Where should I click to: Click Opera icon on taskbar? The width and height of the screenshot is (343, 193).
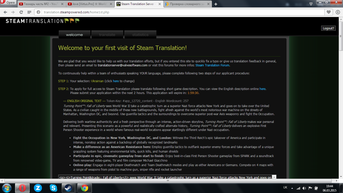[22, 188]
